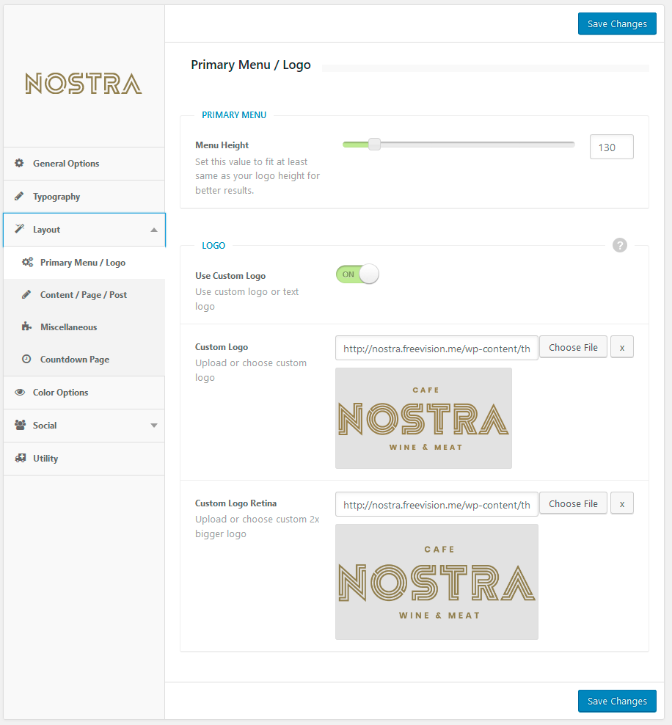The image size is (672, 725).
Task: Click the eye icon beside Color Options
Action: (x=20, y=393)
